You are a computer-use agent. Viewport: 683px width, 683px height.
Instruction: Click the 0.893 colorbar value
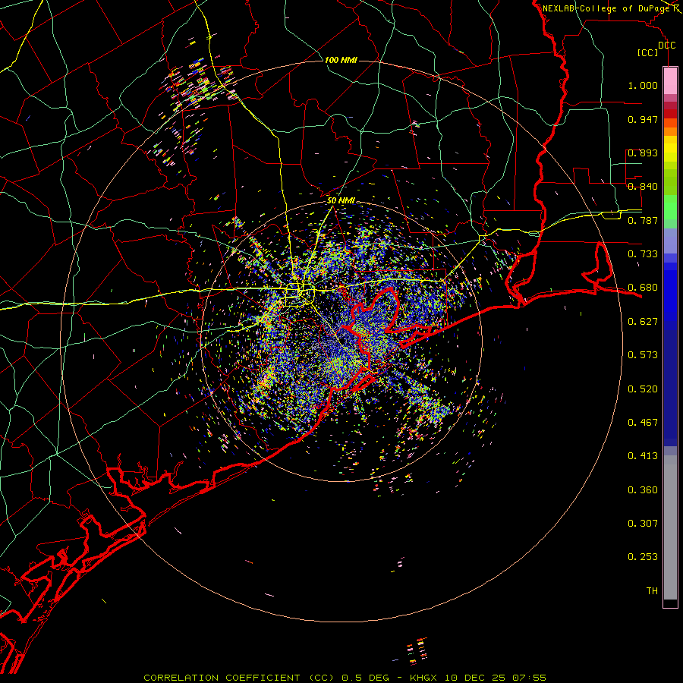pos(643,153)
